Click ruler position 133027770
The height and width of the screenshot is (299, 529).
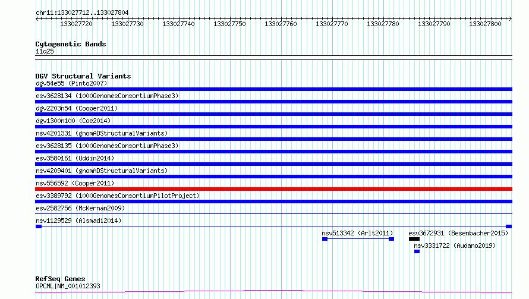click(x=332, y=24)
